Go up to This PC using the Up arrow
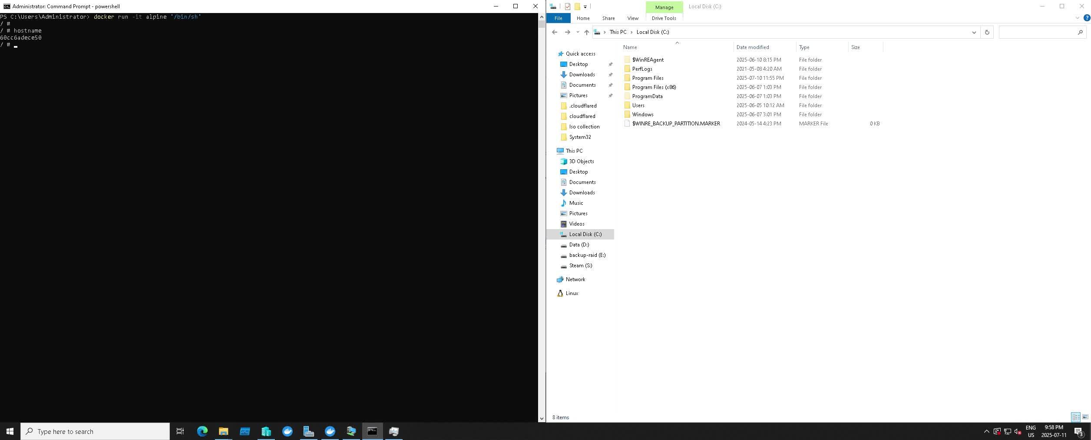The height and width of the screenshot is (440, 1091). [x=586, y=32]
